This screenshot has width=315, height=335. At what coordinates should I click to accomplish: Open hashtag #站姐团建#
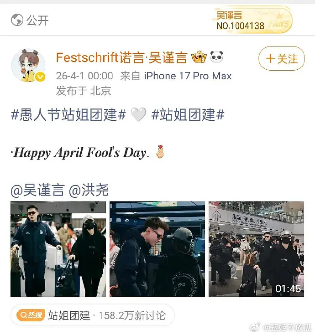coord(188,114)
